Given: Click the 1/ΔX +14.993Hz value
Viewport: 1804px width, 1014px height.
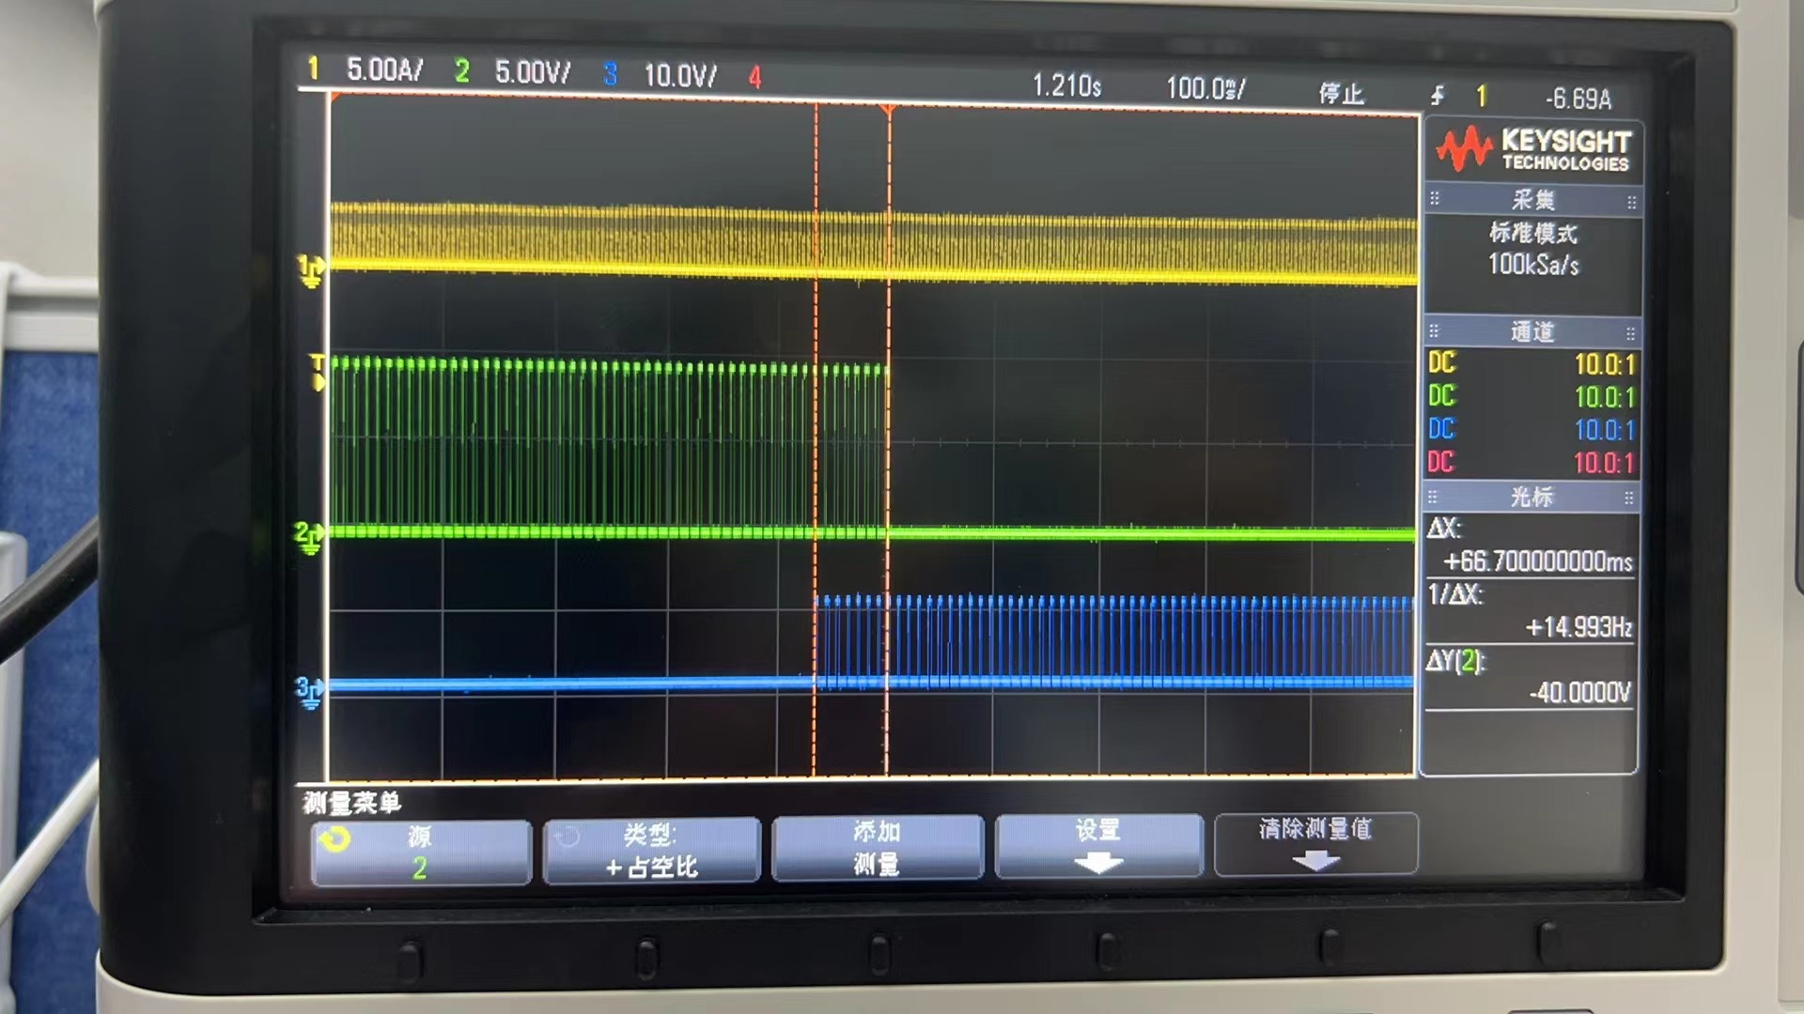Looking at the screenshot, I should [x=1578, y=627].
